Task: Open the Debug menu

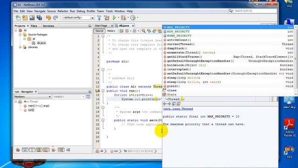Action: click(81, 11)
